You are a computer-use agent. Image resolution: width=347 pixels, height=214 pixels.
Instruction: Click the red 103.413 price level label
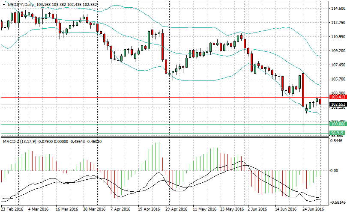(338, 97)
